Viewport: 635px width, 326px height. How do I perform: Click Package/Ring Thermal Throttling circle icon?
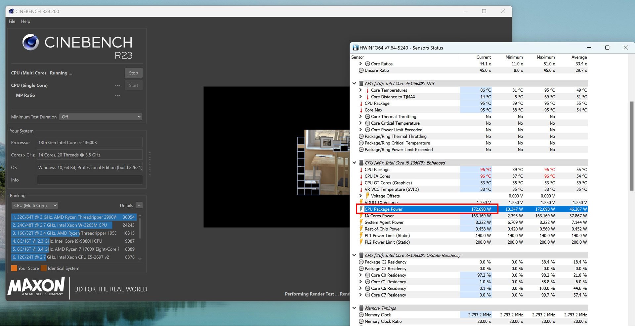pyautogui.click(x=361, y=137)
